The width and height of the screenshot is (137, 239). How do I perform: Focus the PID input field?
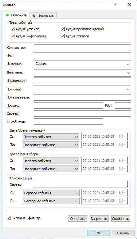coord(123,106)
